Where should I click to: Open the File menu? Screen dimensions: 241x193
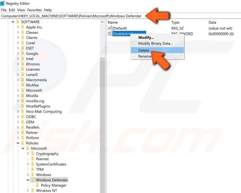coord(4,10)
